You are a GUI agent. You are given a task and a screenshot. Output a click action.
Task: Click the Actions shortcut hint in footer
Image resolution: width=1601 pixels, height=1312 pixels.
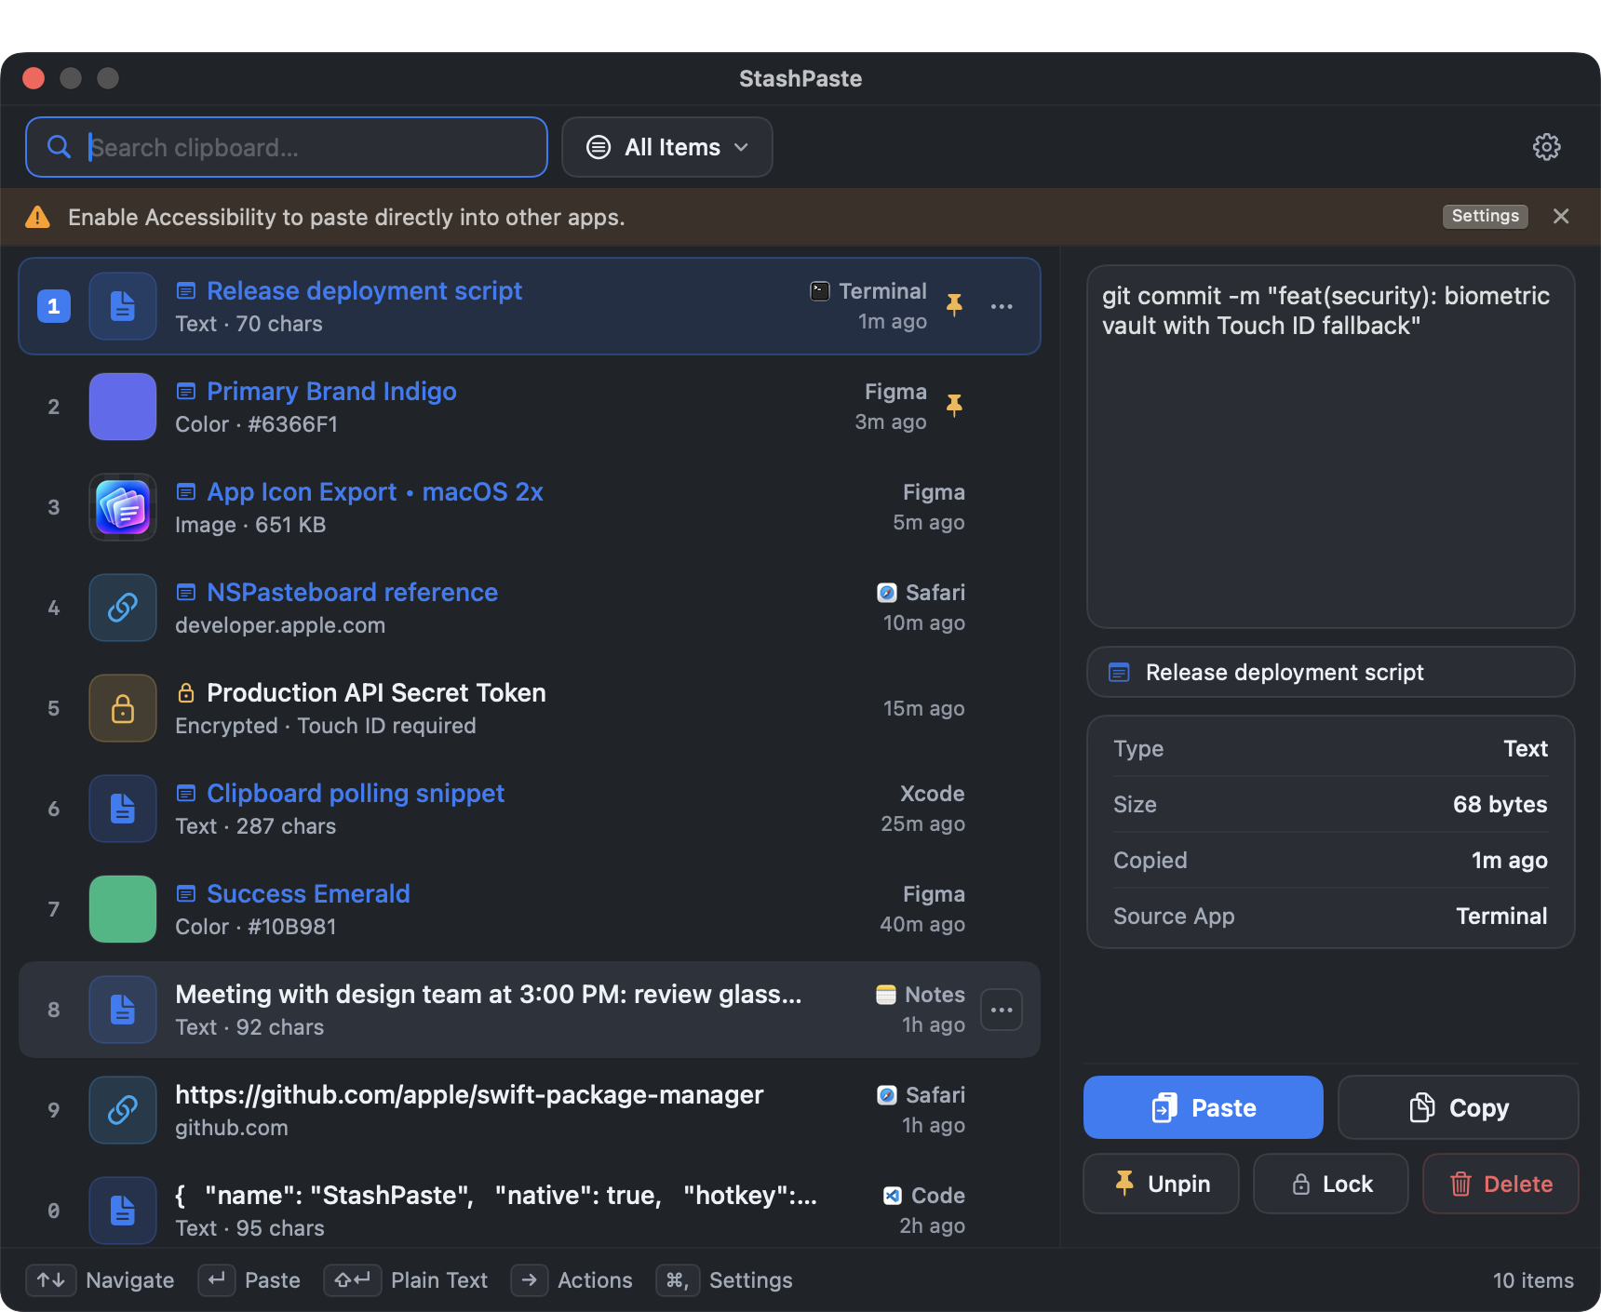572,1280
